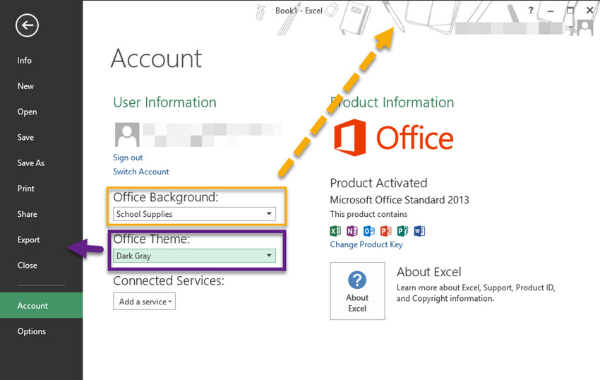Click the Publisher product icon

pos(402,231)
